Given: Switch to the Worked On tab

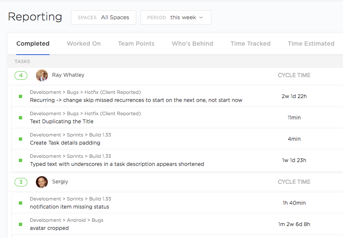Looking at the screenshot, I should click(x=84, y=44).
